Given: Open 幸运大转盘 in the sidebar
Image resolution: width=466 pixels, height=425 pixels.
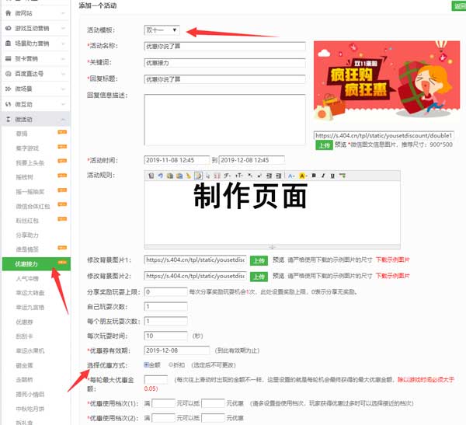Looking at the screenshot, I should click(30, 293).
